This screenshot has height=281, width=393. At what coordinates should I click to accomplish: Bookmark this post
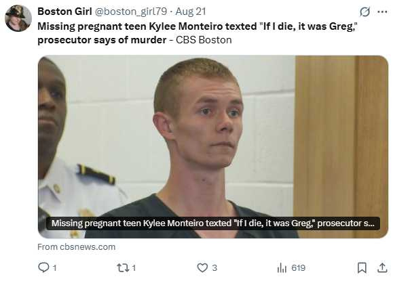(x=362, y=267)
